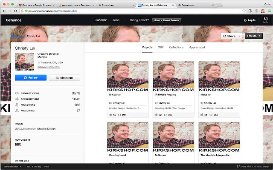Click Christy Lai author link on El Capitan

point(119,103)
